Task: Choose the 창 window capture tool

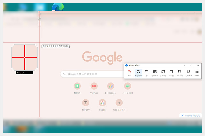Action: pyautogui.click(x=147, y=73)
